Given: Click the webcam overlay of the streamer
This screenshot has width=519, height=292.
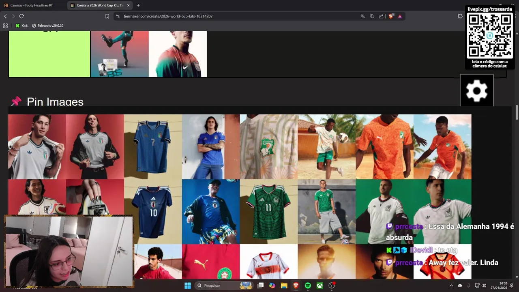Looking at the screenshot, I should point(69,251).
